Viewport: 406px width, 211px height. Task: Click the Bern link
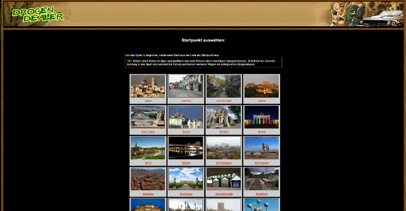[x=148, y=163]
